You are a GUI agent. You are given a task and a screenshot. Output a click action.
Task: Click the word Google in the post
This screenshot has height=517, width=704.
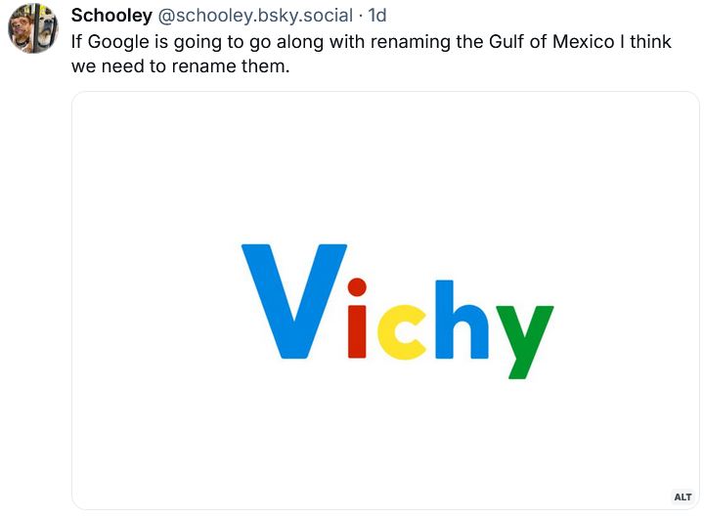click(118, 42)
